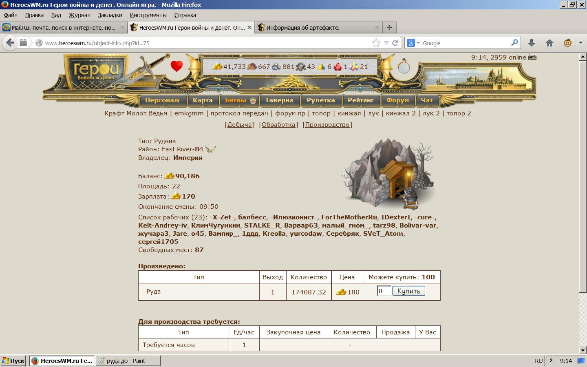Click the mail icon next to online count

tap(532, 57)
